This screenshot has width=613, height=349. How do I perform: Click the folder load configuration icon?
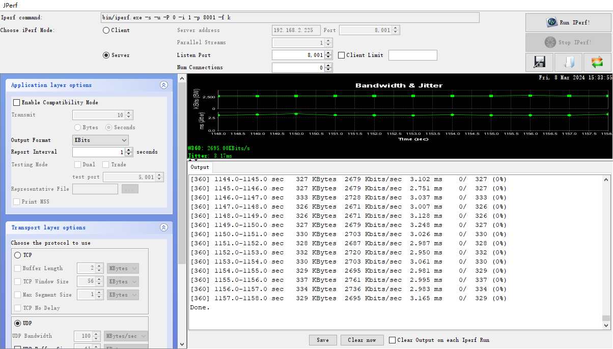coord(568,62)
